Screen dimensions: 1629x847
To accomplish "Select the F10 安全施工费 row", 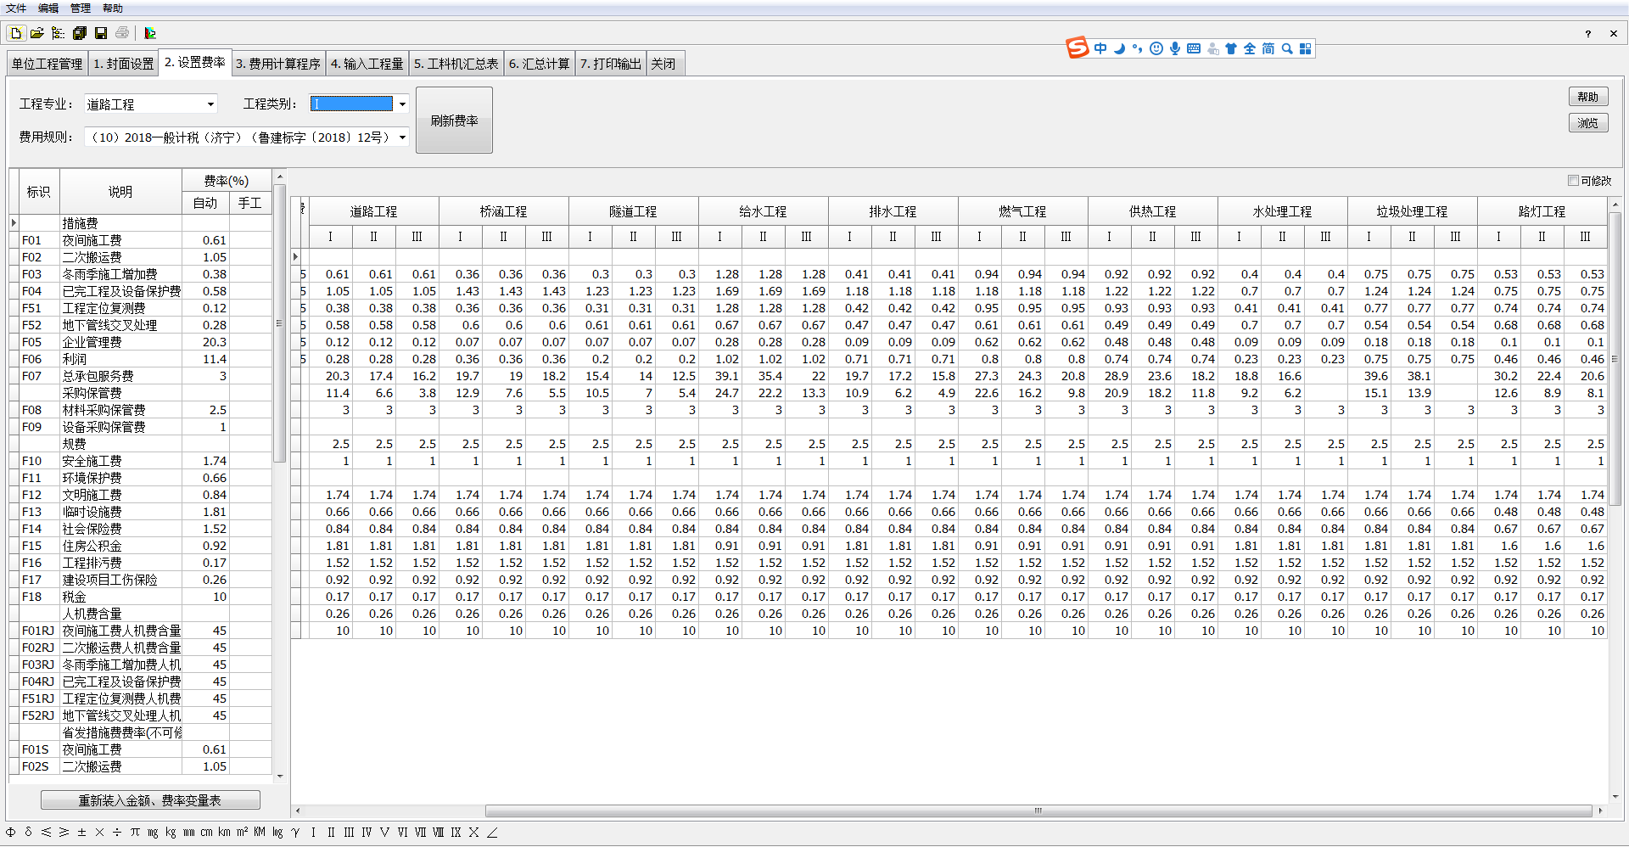I will [141, 461].
